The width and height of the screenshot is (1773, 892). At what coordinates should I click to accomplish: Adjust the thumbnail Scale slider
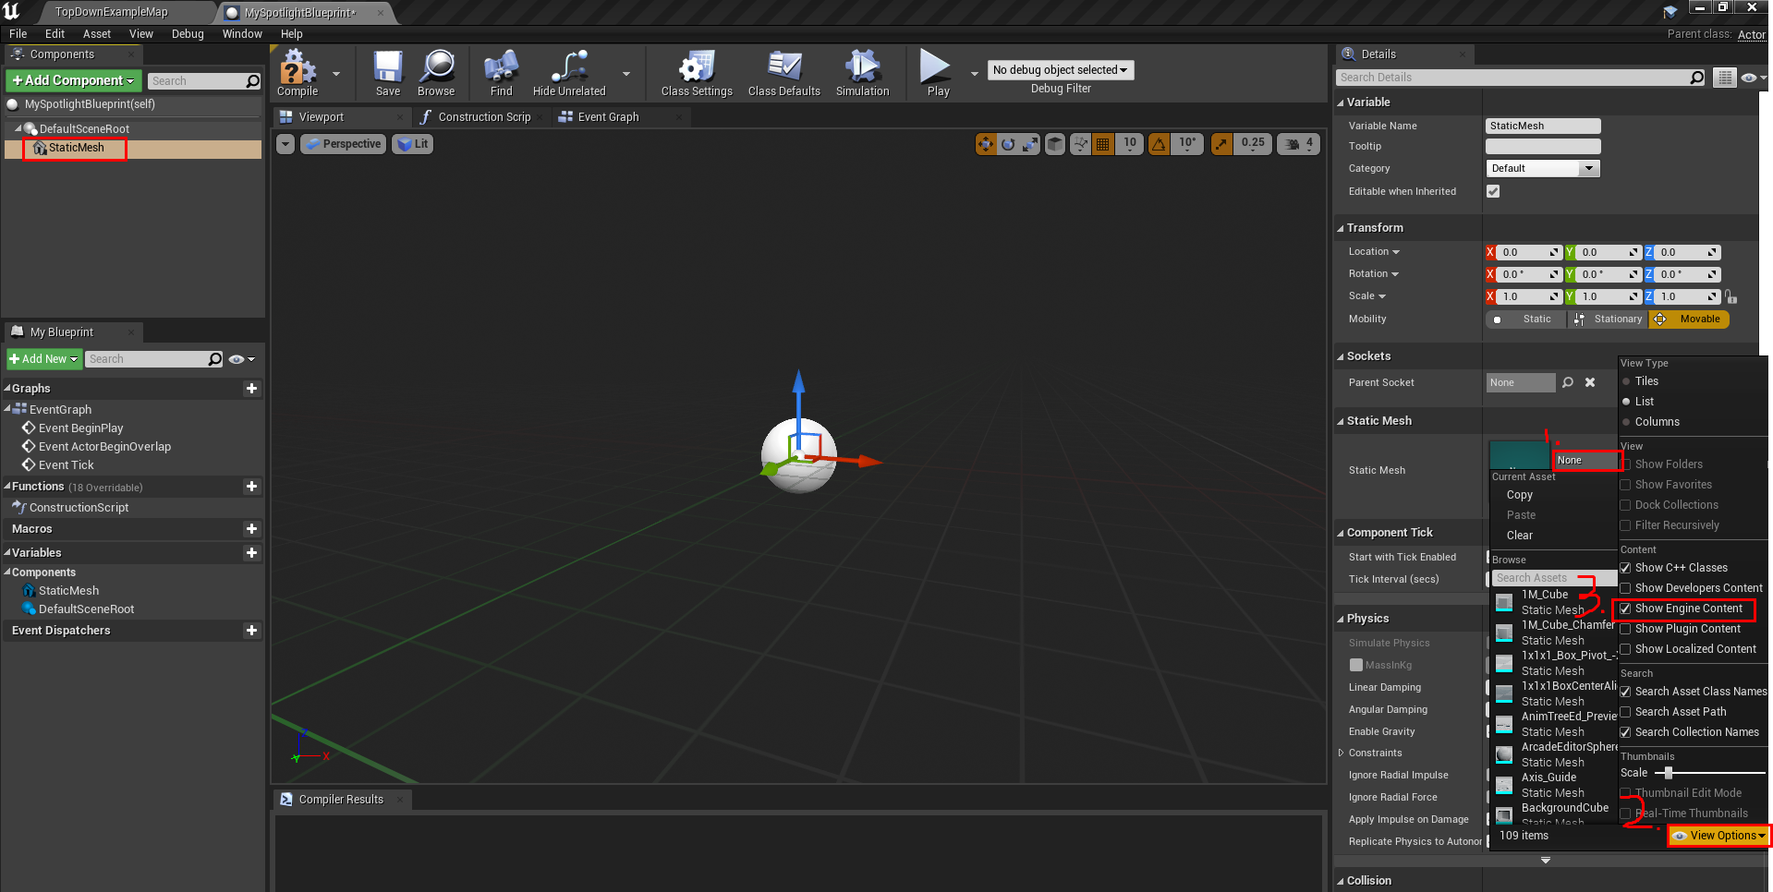[x=1709, y=773]
